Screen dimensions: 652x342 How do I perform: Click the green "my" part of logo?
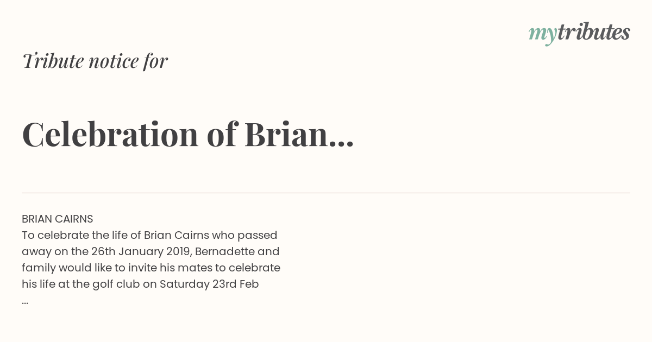(x=543, y=35)
